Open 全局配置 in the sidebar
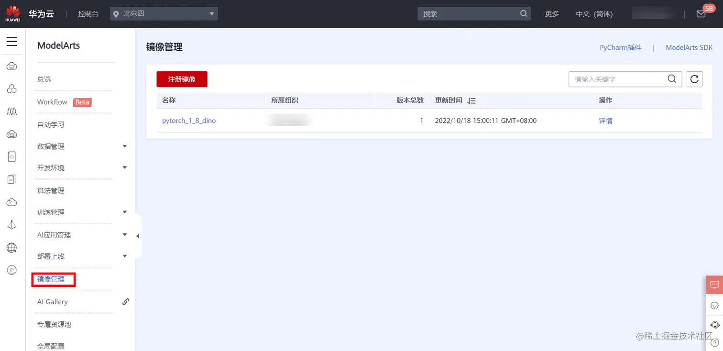Screen dimensions: 723x351 point(51,346)
